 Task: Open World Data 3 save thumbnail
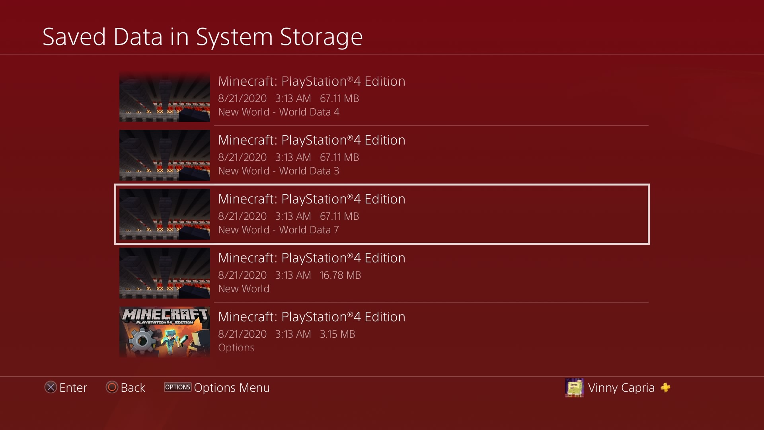click(x=165, y=155)
